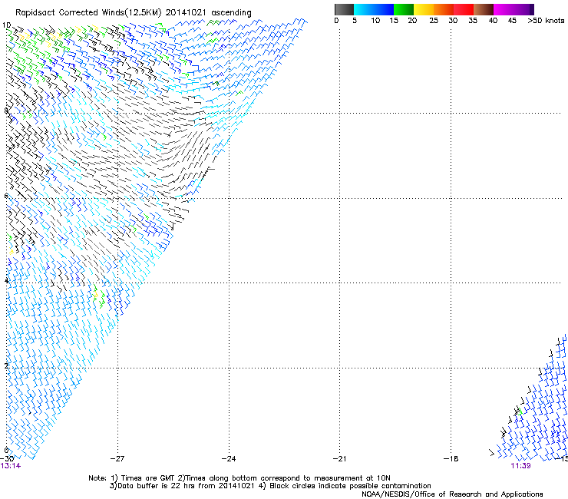Click the magenta 40-45 knots color scale segment
This screenshot has width=568, height=499.
[504, 9]
